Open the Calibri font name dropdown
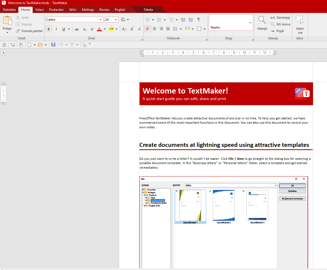Viewport: 327px width, 270px height. (x=101, y=20)
